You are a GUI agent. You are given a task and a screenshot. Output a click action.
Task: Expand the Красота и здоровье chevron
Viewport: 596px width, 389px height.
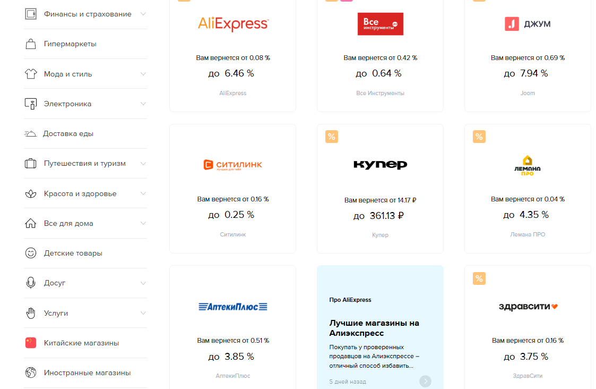coord(143,193)
